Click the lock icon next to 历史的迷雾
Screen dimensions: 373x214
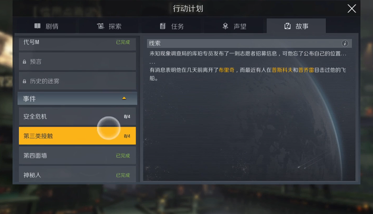point(24,81)
